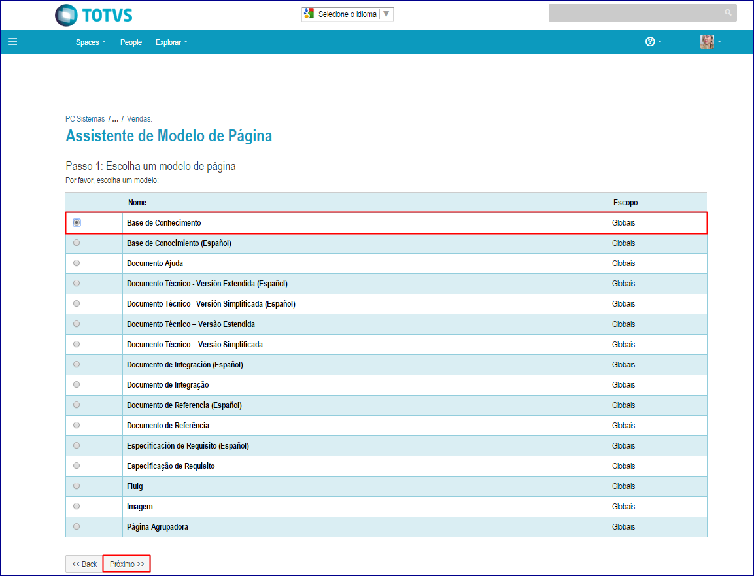Image resolution: width=754 pixels, height=576 pixels.
Task: Select the Fluig template radio
Action: click(77, 486)
